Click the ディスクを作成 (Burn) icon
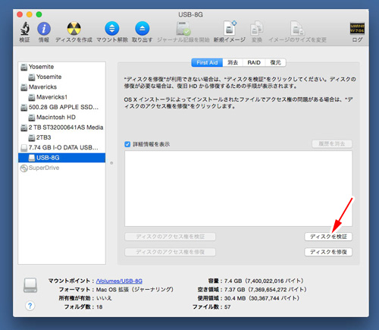The image size is (379, 330). pos(74,29)
